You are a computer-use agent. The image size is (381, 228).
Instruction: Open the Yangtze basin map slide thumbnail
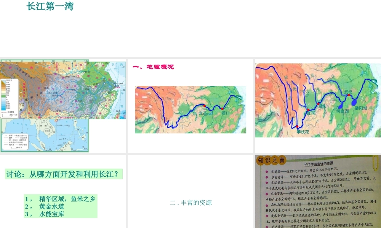pyautogui.click(x=63, y=106)
